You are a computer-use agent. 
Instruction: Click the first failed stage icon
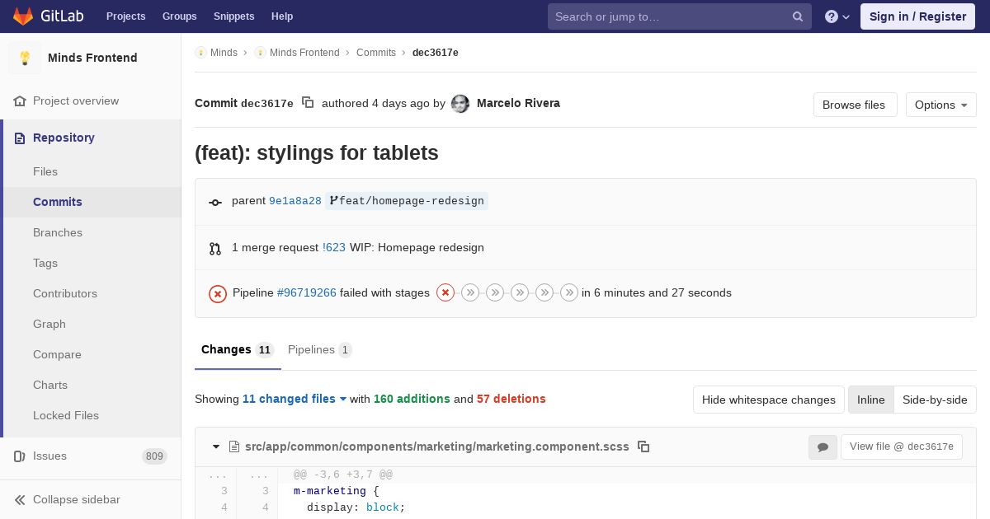tap(445, 292)
